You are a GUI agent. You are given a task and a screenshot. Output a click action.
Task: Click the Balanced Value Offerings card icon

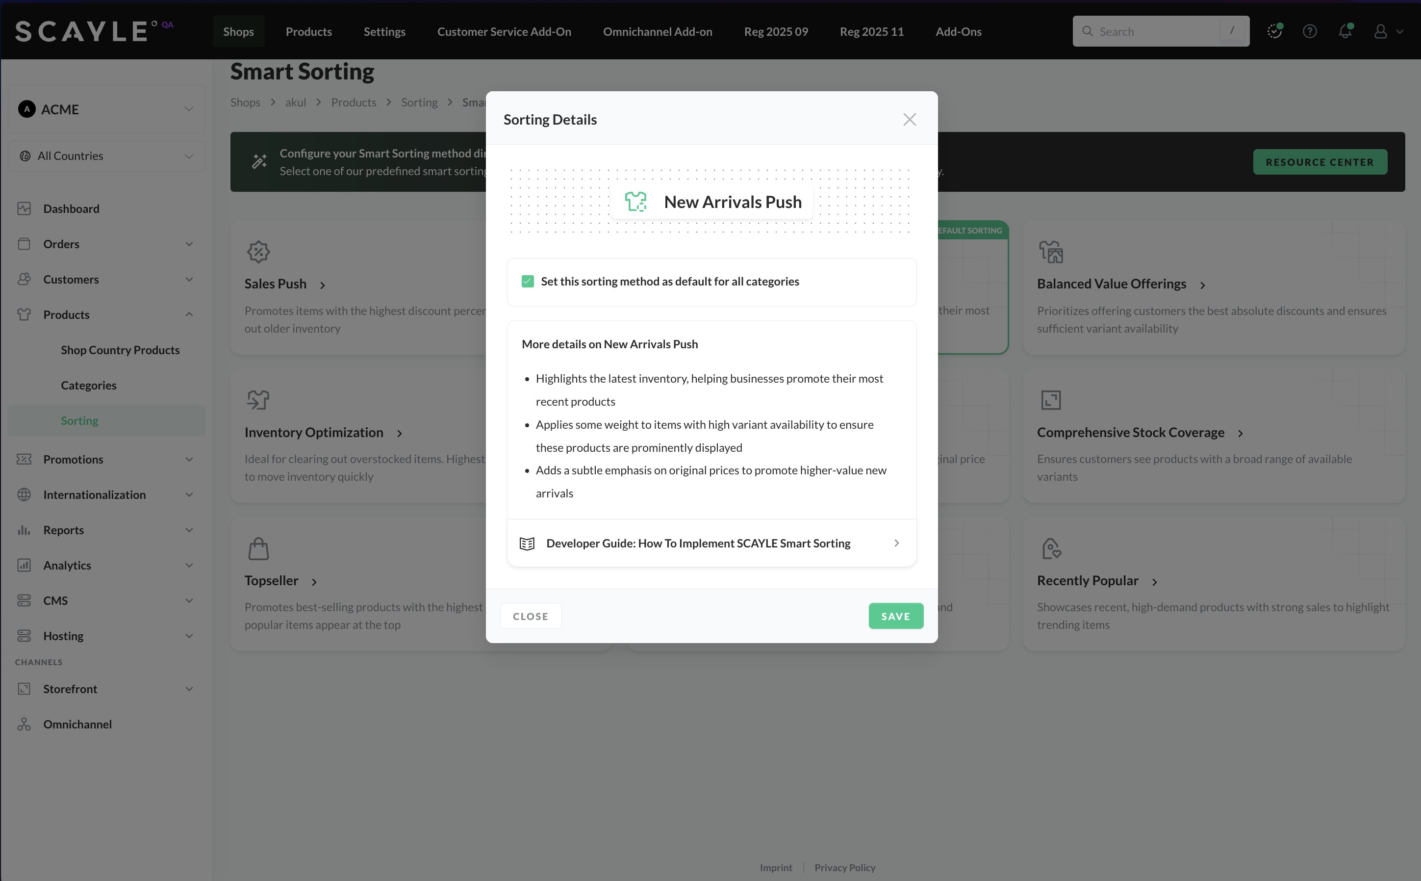tap(1051, 252)
